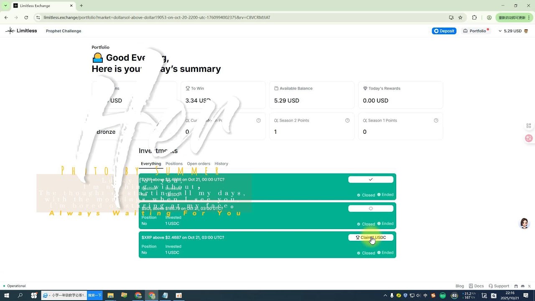Open the taskbar search magnifier
Image resolution: width=535 pixels, height=301 pixels.
click(20, 296)
